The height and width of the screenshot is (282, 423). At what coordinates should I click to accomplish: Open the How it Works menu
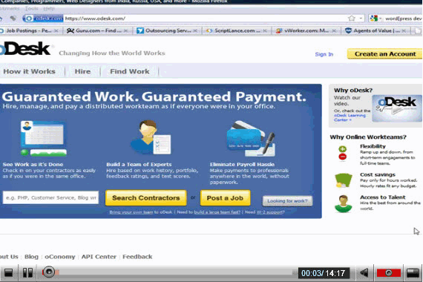click(29, 71)
